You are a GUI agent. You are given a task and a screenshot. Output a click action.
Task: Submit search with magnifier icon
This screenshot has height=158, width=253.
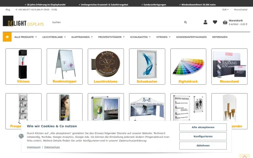click(x=186, y=22)
